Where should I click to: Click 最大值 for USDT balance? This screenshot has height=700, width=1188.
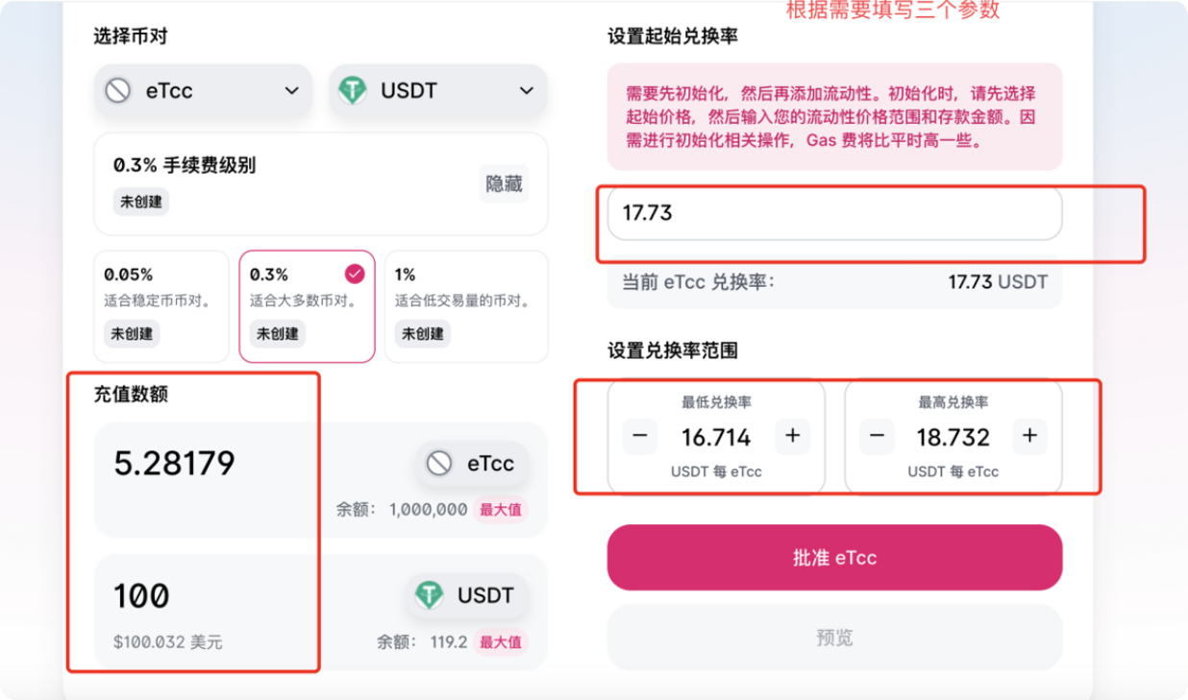(500, 642)
